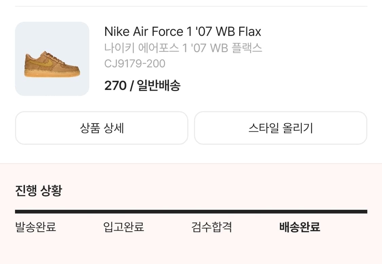
Task: Tap the first shipping stage 발송완료
Action: click(36, 228)
